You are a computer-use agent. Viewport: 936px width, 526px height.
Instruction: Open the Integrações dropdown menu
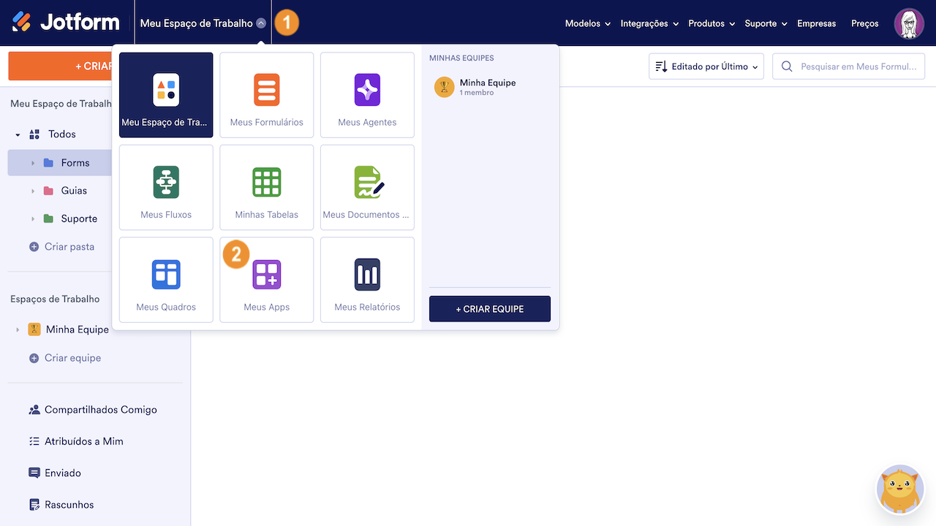point(649,23)
